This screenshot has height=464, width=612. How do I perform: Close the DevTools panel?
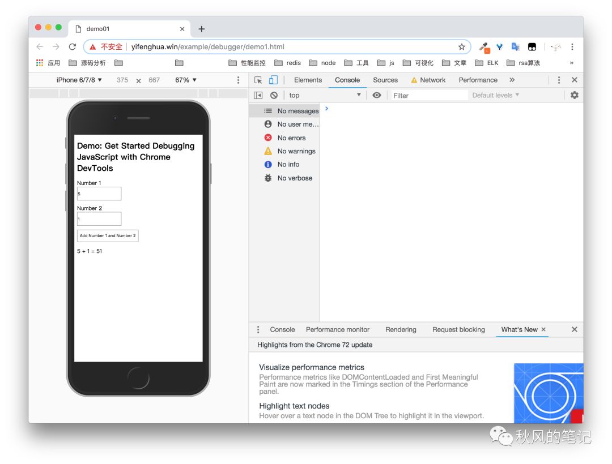(x=575, y=80)
